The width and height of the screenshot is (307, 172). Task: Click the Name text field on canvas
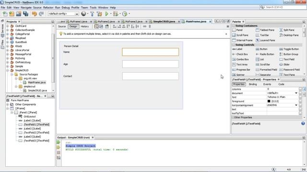(150, 52)
